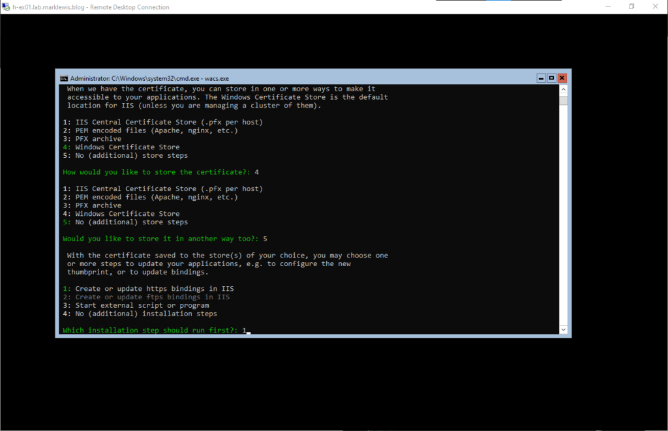Click the first '3: PFX archive' line
This screenshot has height=431, width=668.
pos(92,139)
